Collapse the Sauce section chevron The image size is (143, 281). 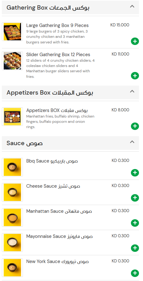coord(132,142)
